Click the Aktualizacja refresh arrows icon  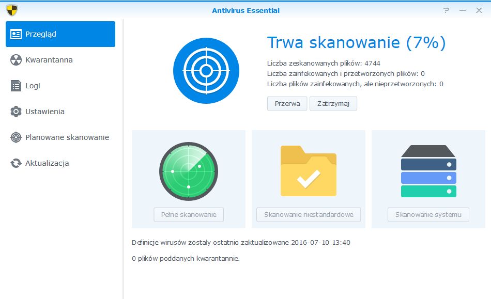16,163
